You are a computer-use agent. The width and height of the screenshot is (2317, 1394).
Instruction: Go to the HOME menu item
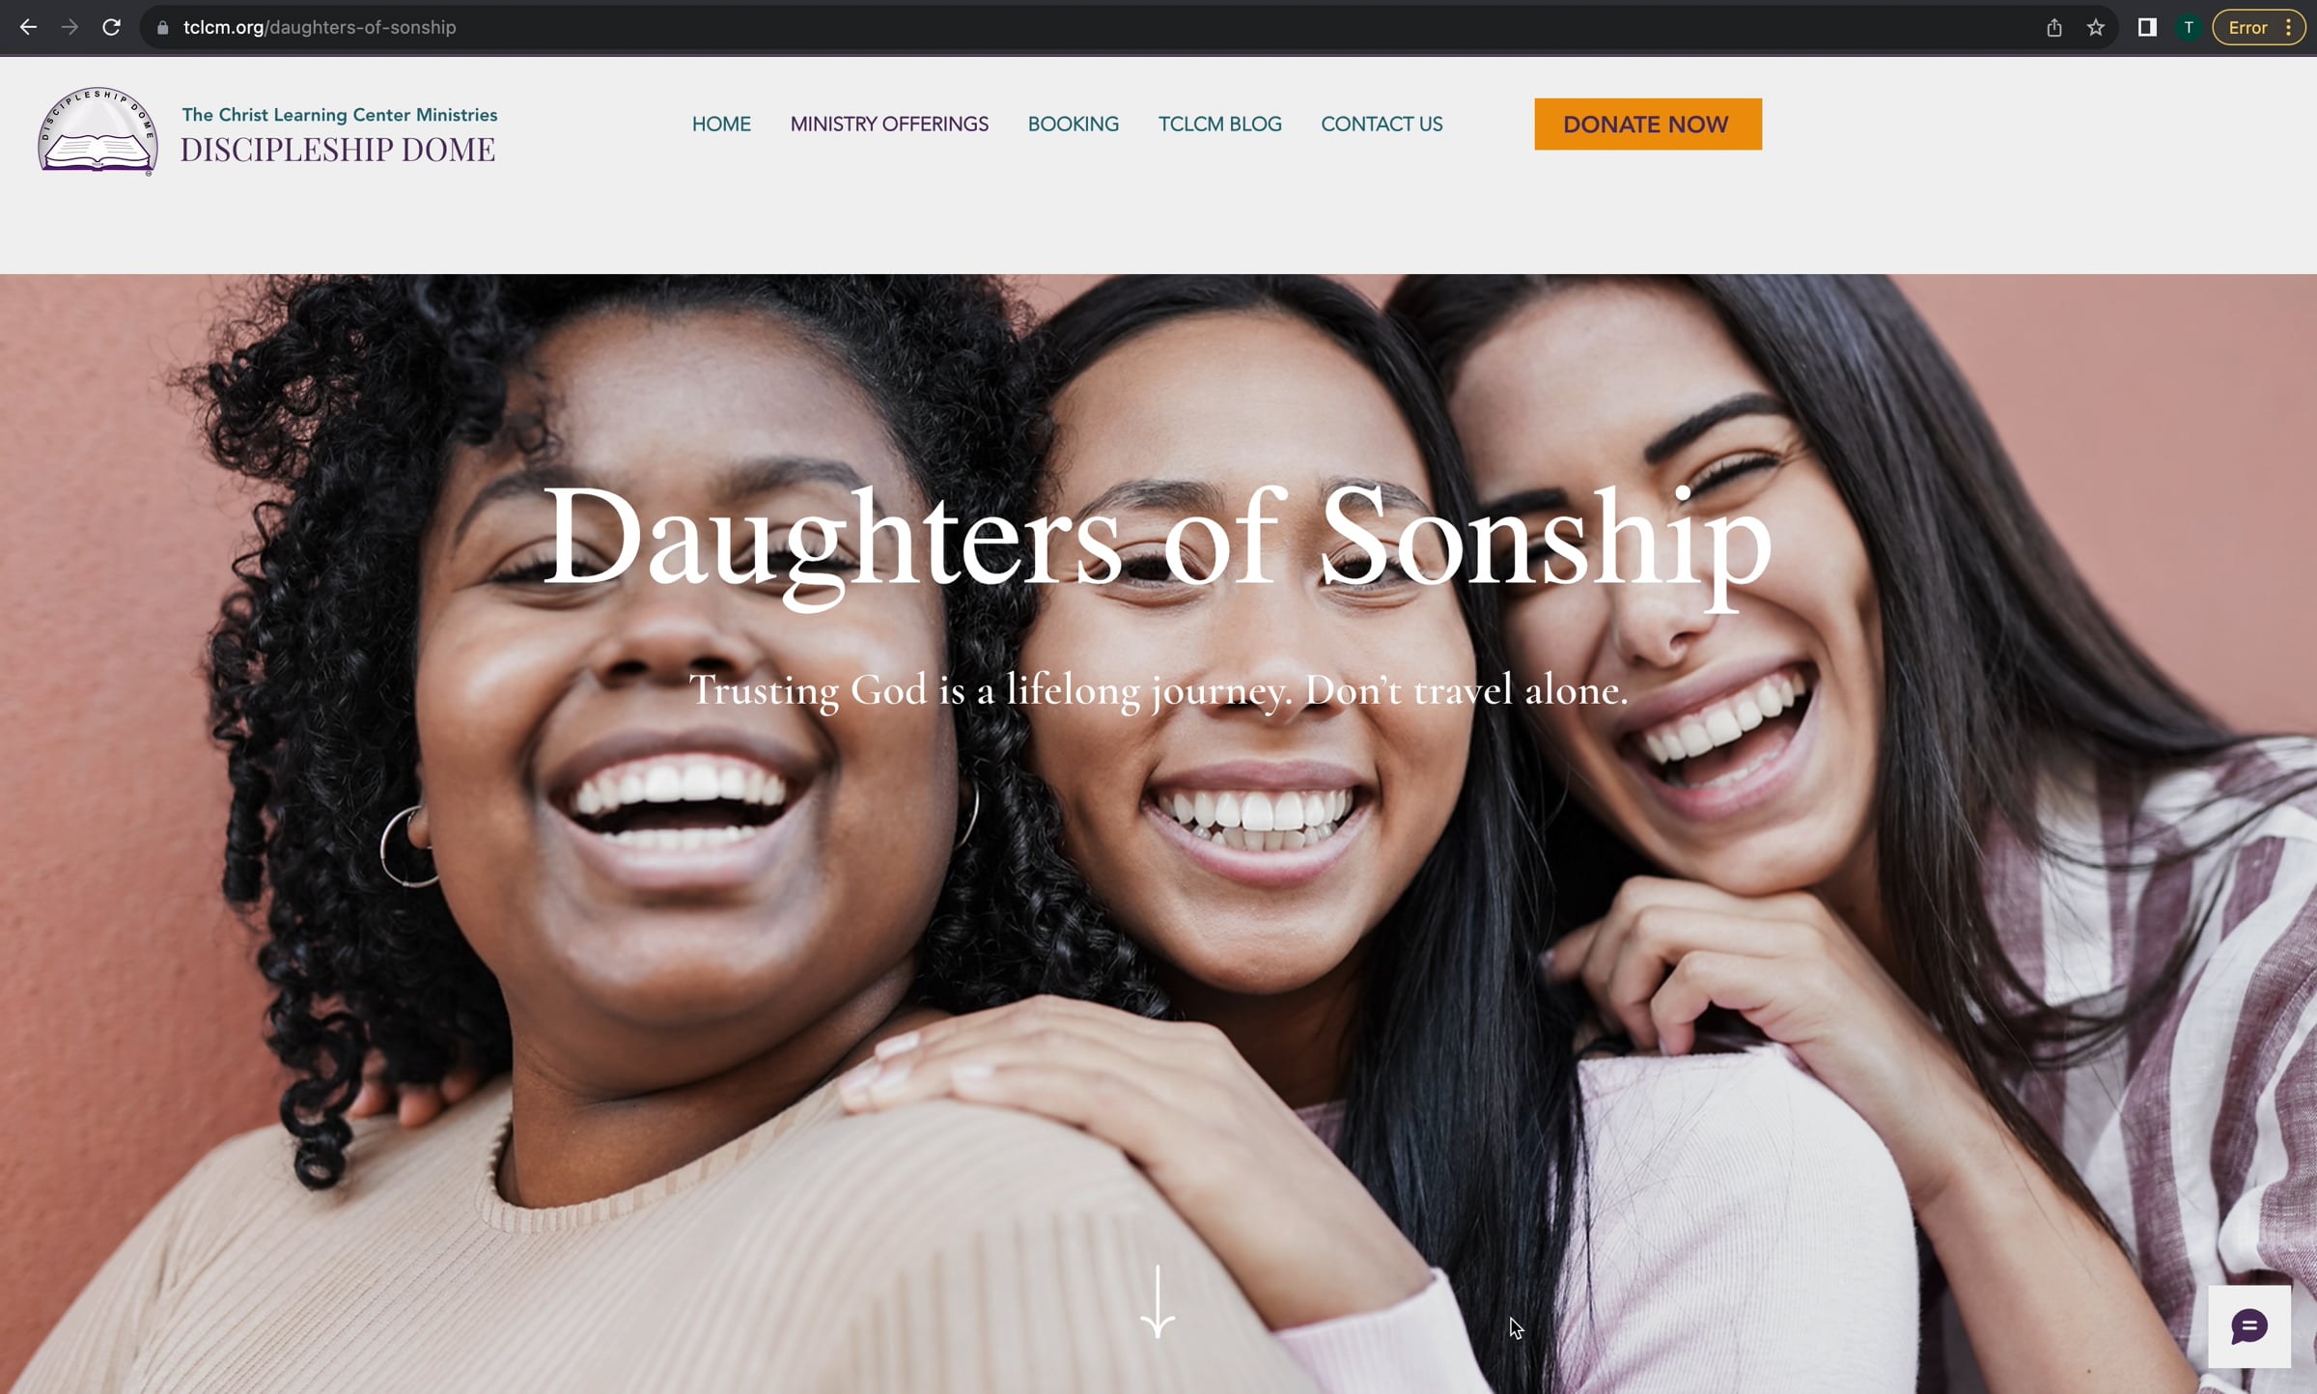tap(721, 125)
